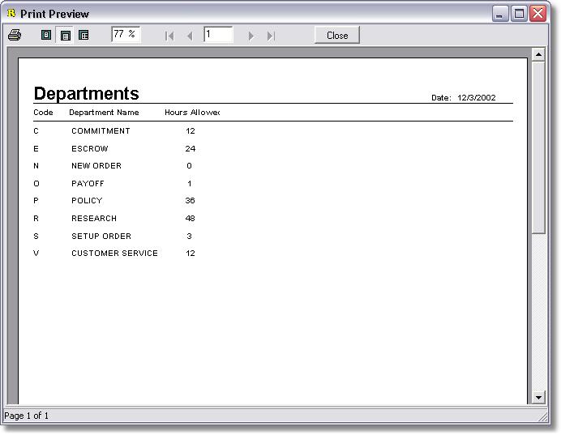The width and height of the screenshot is (561, 435).
Task: Click the POLICY department name
Action: [x=87, y=201]
